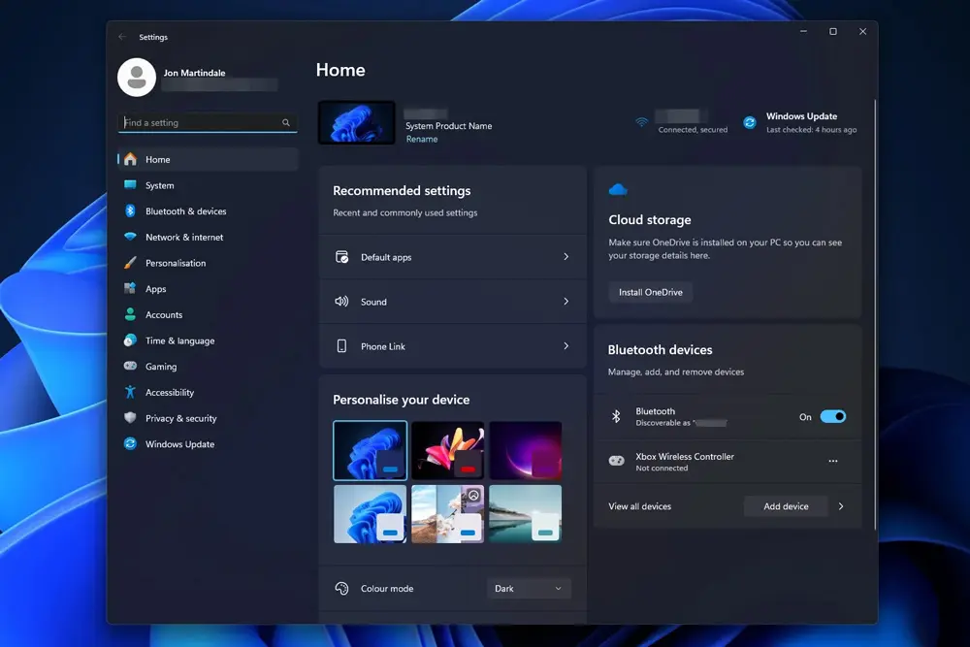Viewport: 970px width, 647px height.
Task: Click the Add device button
Action: pyautogui.click(x=786, y=506)
